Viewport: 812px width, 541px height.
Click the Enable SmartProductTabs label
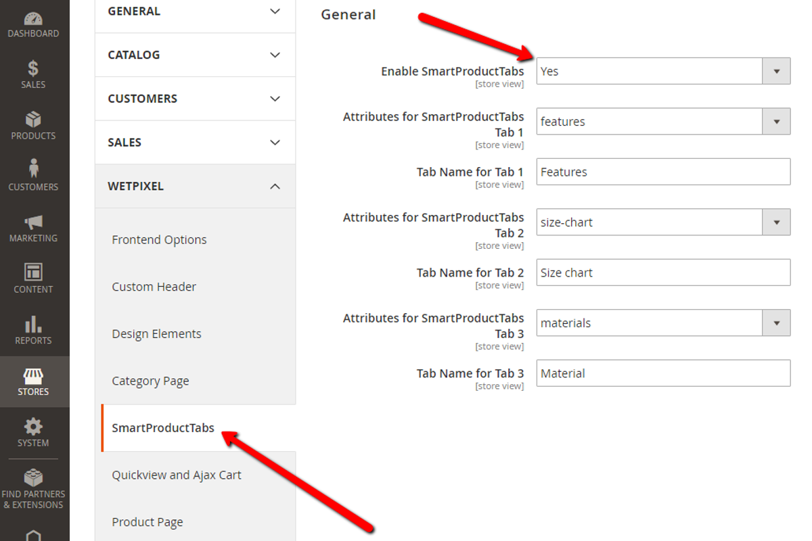point(452,71)
